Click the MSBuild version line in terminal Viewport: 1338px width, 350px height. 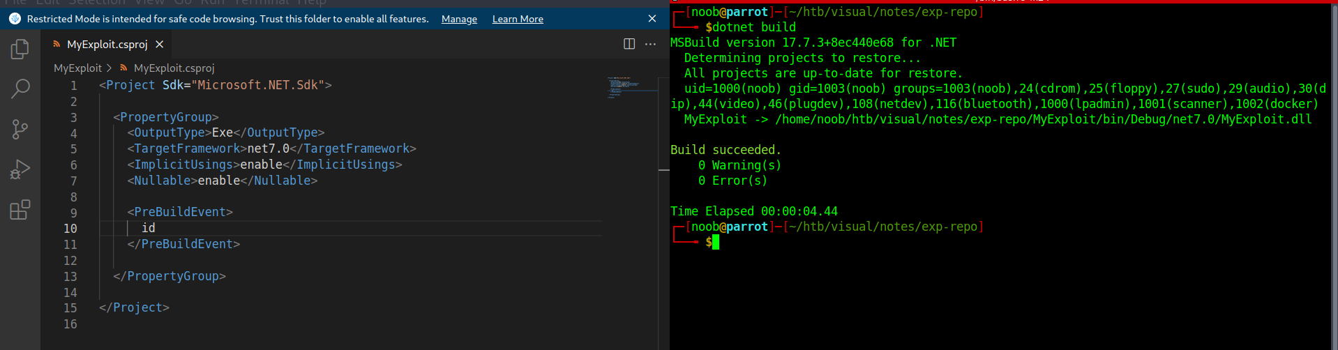[x=813, y=43]
